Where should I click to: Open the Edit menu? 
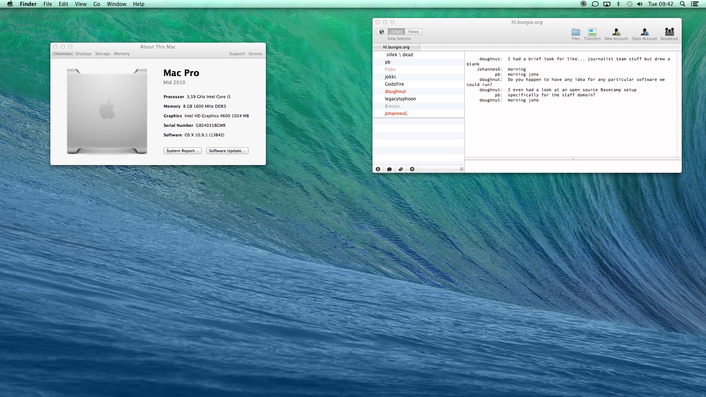click(x=63, y=4)
